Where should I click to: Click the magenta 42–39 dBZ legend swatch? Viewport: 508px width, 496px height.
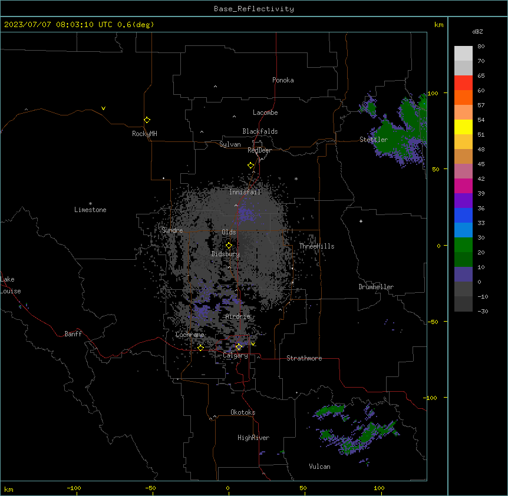[463, 186]
